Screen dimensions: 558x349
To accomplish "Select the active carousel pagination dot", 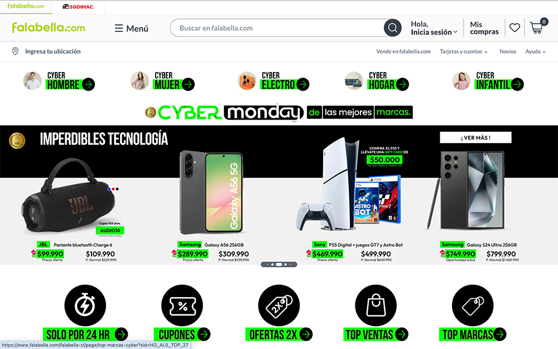I will click(279, 264).
